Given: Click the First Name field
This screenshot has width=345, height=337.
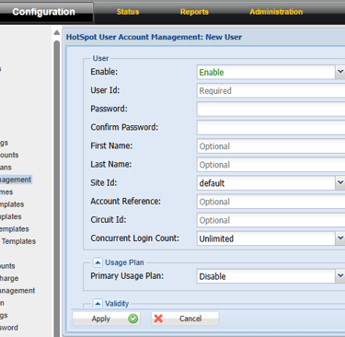Looking at the screenshot, I should point(270,146).
